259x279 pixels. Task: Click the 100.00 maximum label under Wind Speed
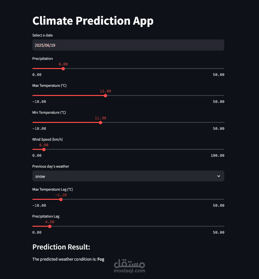click(217, 155)
